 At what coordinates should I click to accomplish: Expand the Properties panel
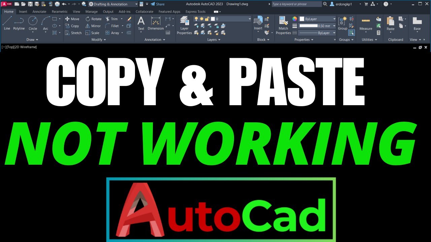(x=304, y=40)
